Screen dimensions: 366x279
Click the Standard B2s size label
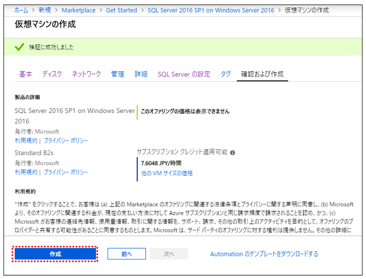click(x=34, y=153)
